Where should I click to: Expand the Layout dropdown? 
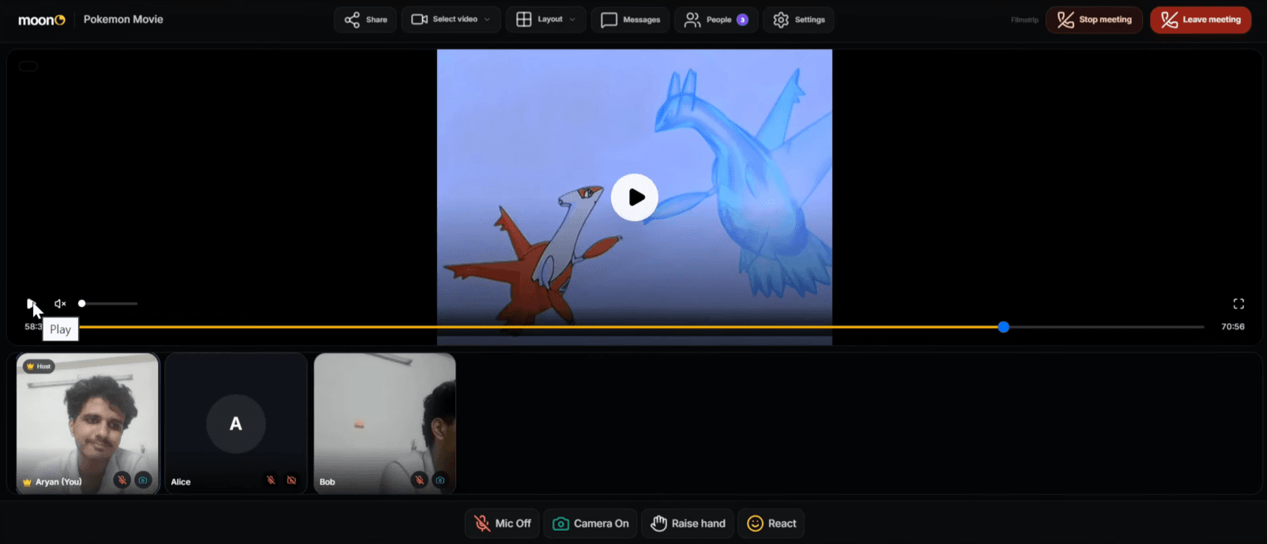(545, 20)
